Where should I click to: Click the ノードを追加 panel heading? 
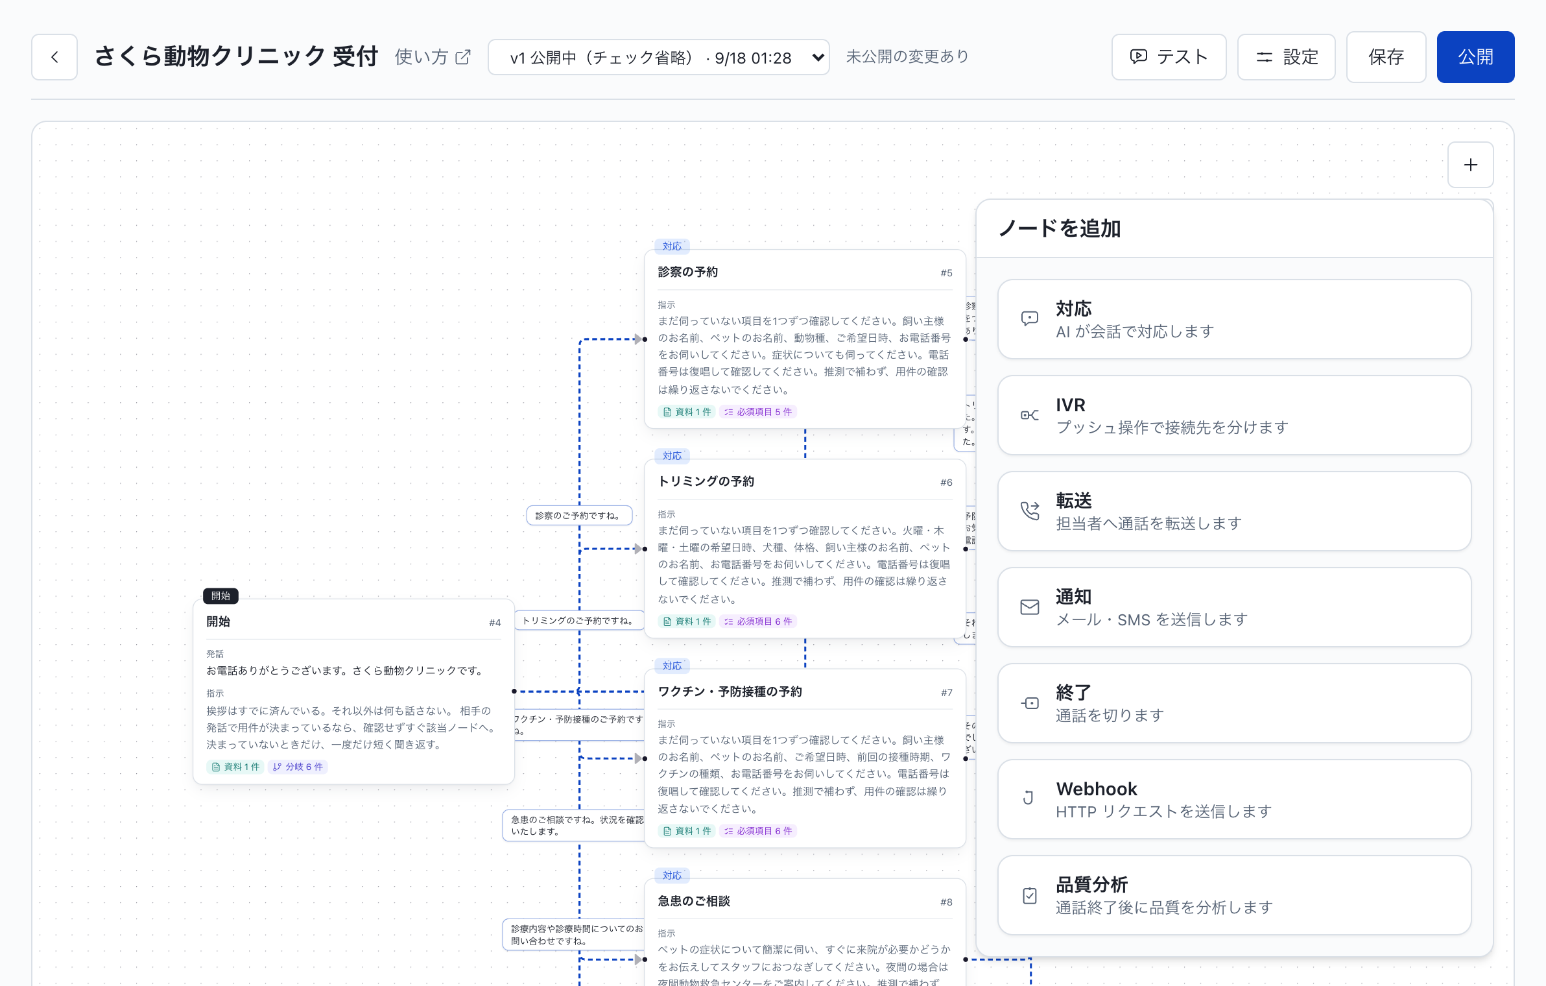(1060, 229)
